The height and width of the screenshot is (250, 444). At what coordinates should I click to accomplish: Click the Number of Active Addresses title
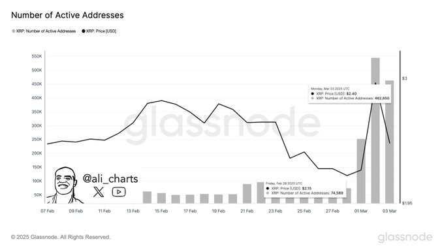[x=67, y=15]
